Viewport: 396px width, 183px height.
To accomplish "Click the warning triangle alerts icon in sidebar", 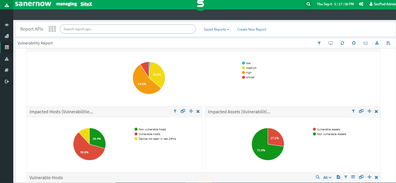I will 7,59.
